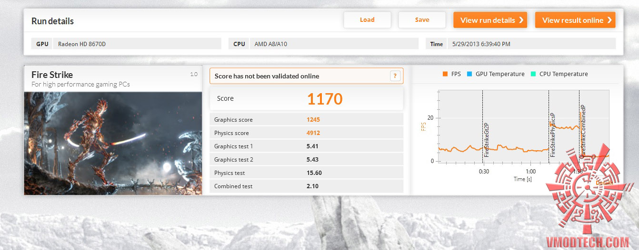639x250 pixels.
Task: Click the Physics score value 4912
Action: (x=313, y=133)
